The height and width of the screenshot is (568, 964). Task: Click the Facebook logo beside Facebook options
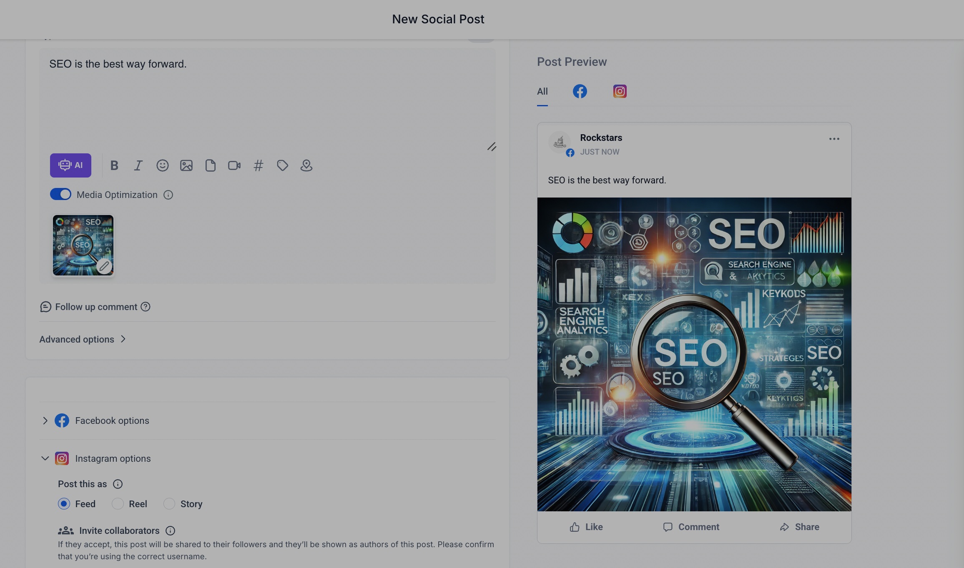tap(62, 420)
